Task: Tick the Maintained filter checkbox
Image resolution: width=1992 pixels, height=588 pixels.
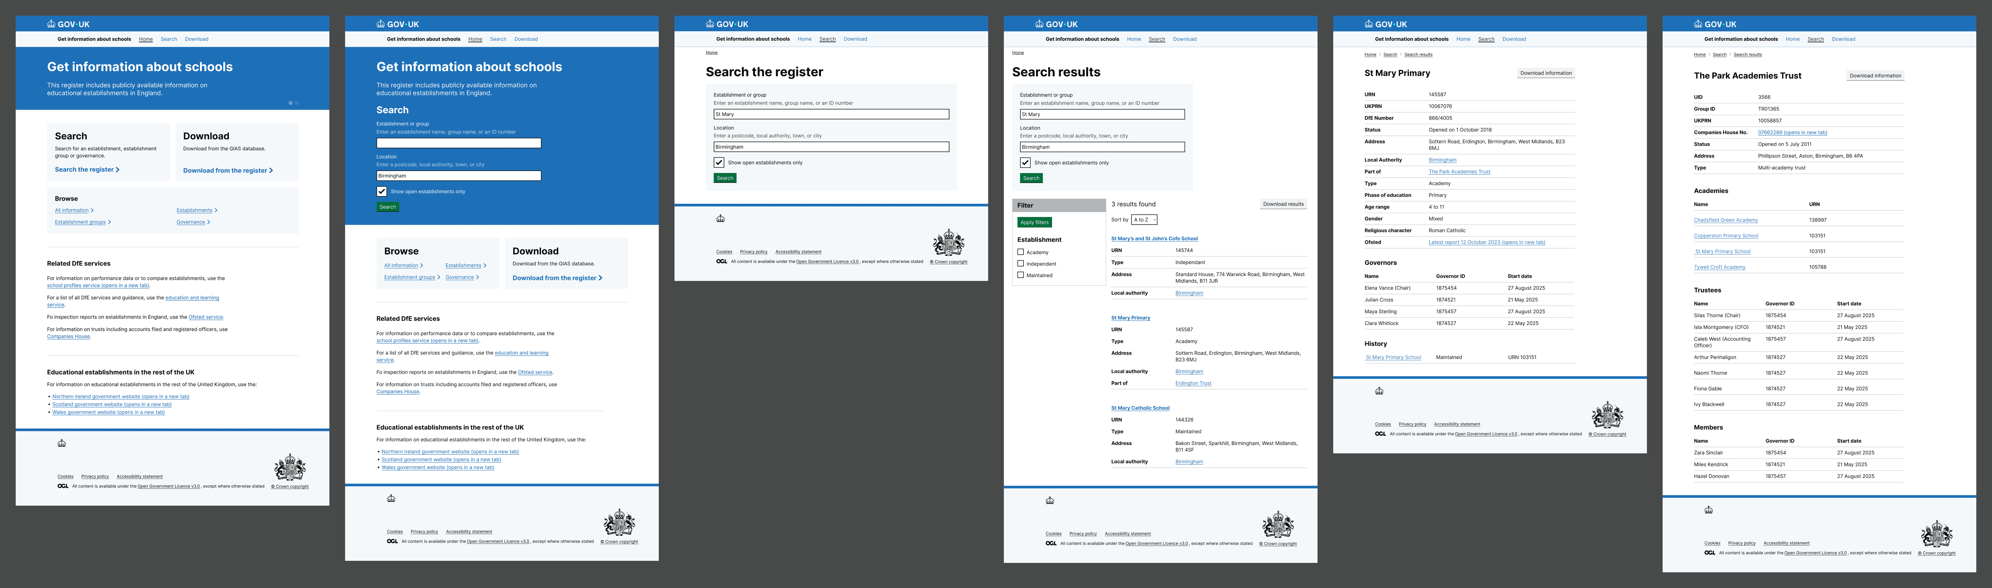Action: click(1021, 275)
